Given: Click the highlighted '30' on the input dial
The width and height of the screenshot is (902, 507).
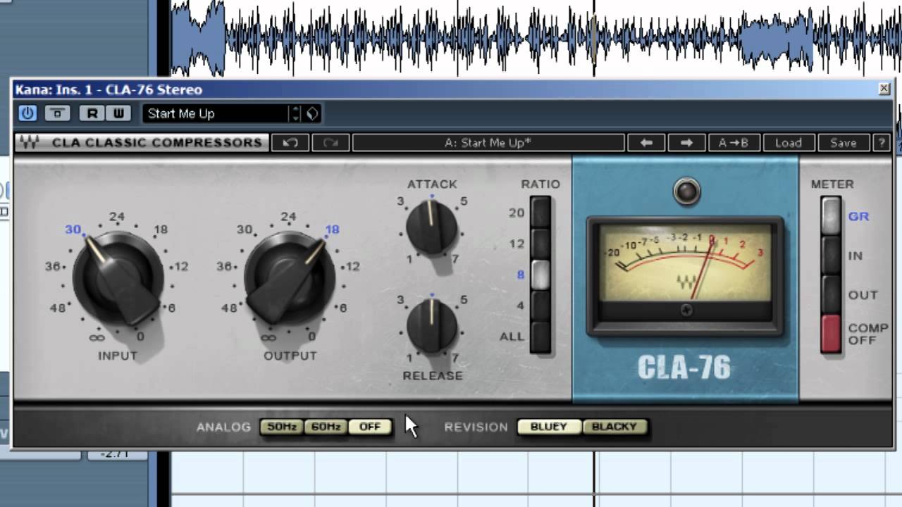Looking at the screenshot, I should [73, 230].
